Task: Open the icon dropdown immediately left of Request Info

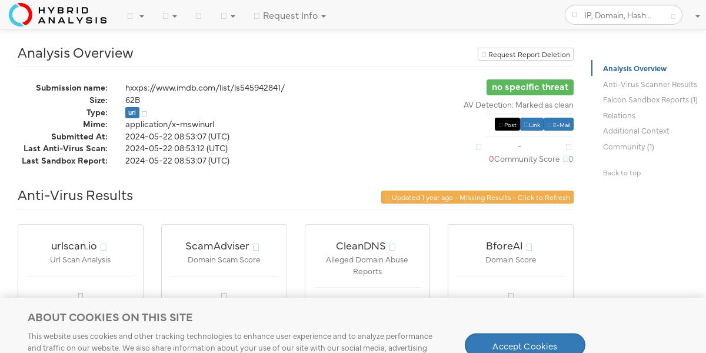Action: (228, 16)
